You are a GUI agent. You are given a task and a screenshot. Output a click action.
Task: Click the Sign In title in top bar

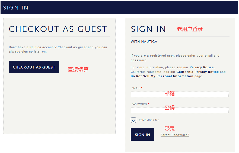pos(16,8)
